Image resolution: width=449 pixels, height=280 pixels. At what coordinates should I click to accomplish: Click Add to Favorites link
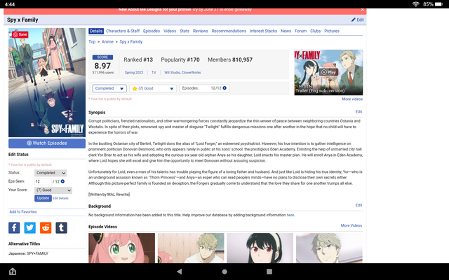click(x=23, y=211)
